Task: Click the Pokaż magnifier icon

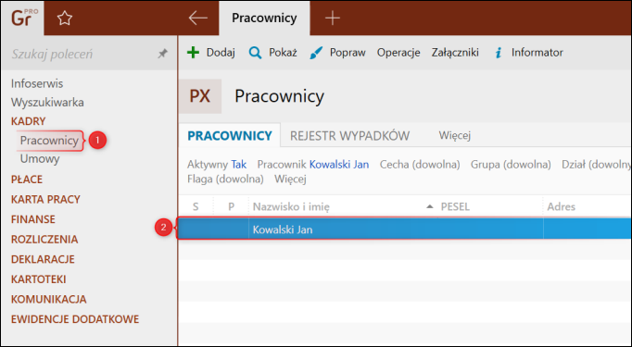Action: pos(255,53)
